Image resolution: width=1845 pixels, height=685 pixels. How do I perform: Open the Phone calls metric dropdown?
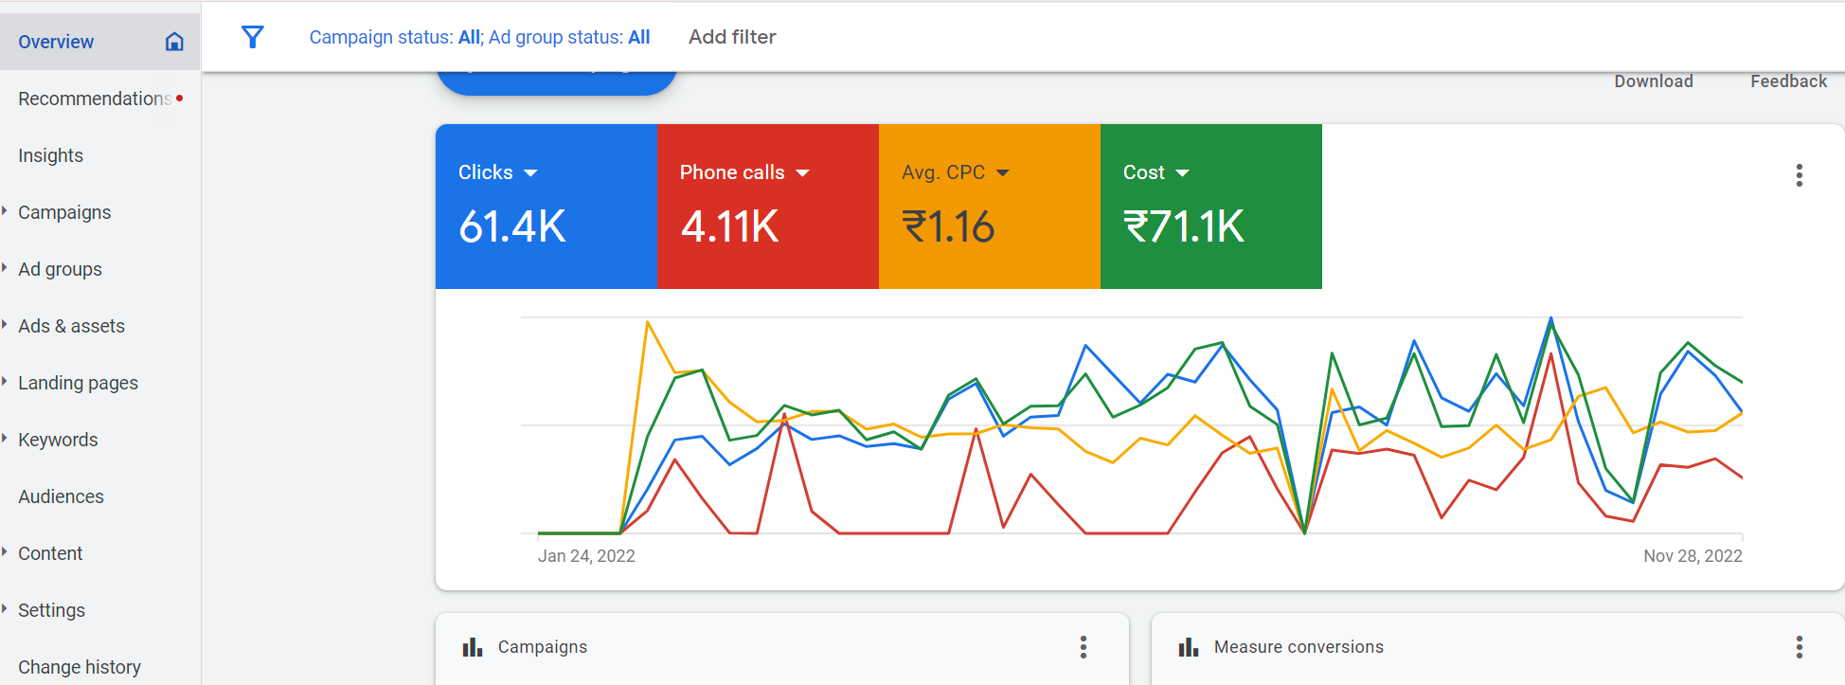pos(802,173)
